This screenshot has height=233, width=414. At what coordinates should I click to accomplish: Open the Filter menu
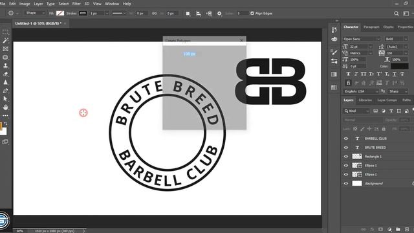(x=76, y=4)
